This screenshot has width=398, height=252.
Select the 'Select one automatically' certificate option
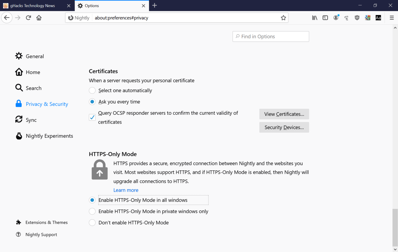click(92, 90)
